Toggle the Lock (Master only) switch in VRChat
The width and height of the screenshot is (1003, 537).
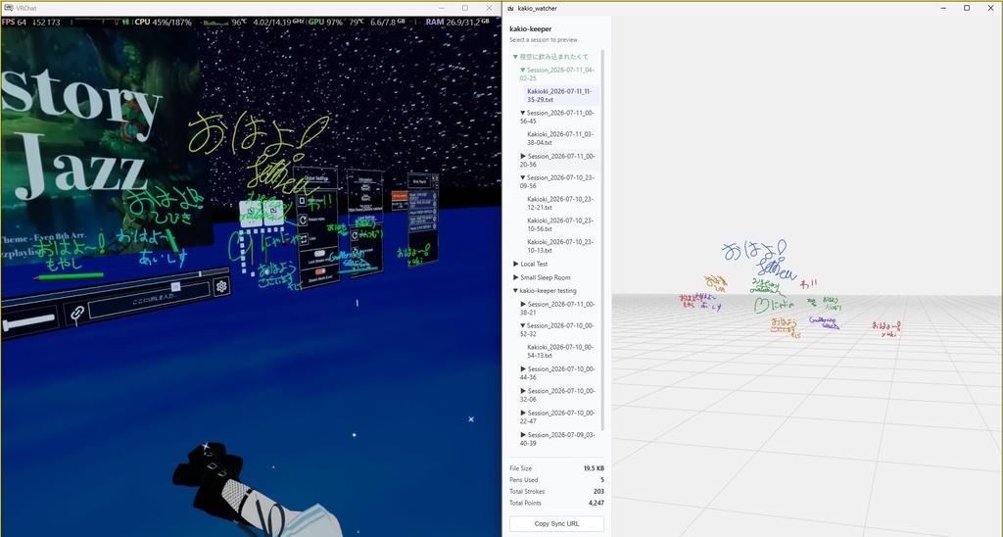(318, 254)
